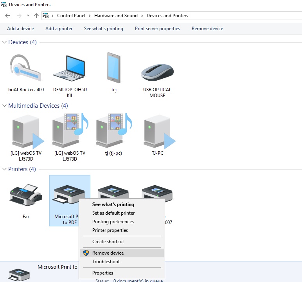Go back with the back arrow
Viewport: 302px width, 282px height.
7,16
